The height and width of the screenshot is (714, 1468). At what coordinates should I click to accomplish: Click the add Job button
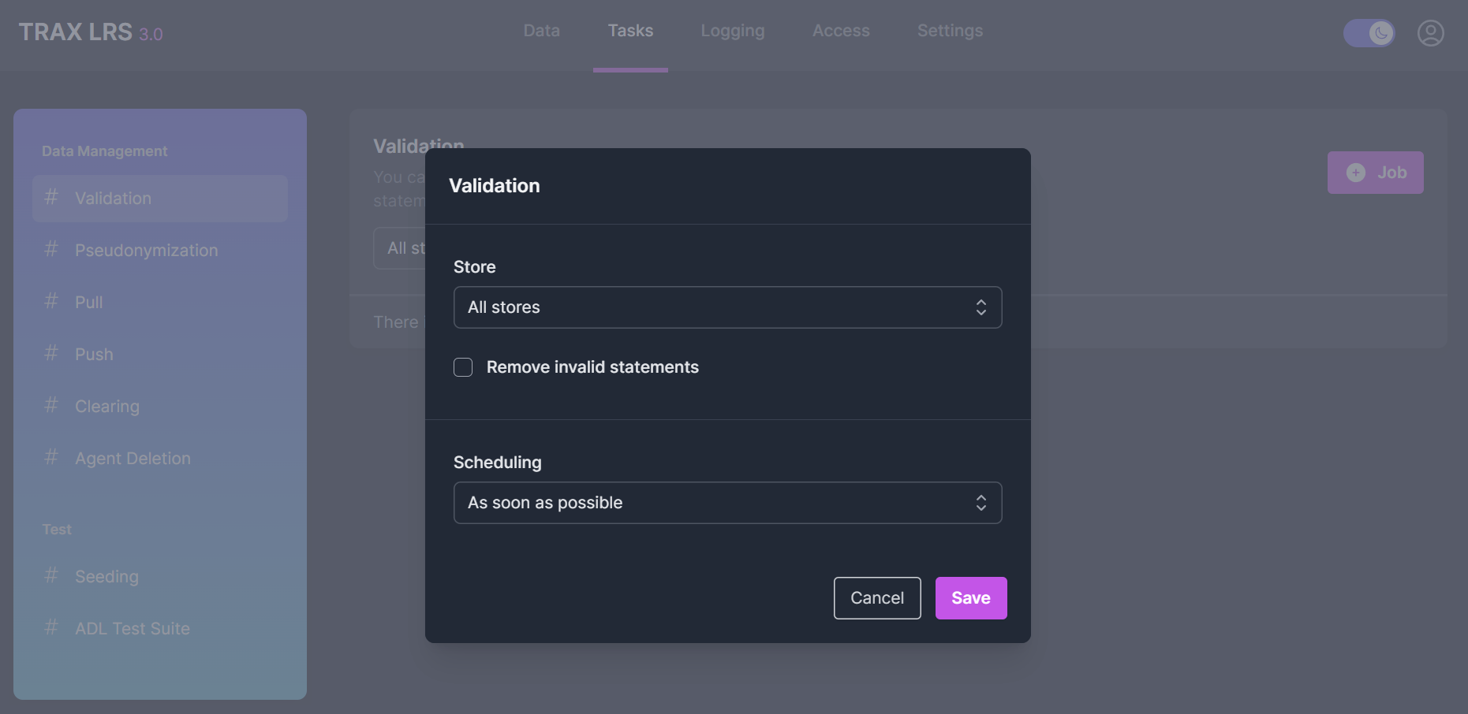click(1375, 173)
